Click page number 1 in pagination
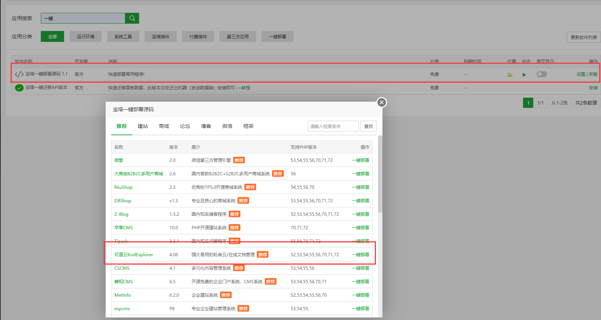Image resolution: width=601 pixels, height=320 pixels. pos(528,103)
